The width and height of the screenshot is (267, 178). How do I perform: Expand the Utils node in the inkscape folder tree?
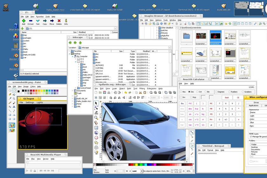72,106
